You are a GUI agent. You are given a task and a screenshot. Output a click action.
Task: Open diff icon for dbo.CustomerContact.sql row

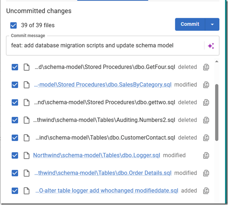pos(206,138)
